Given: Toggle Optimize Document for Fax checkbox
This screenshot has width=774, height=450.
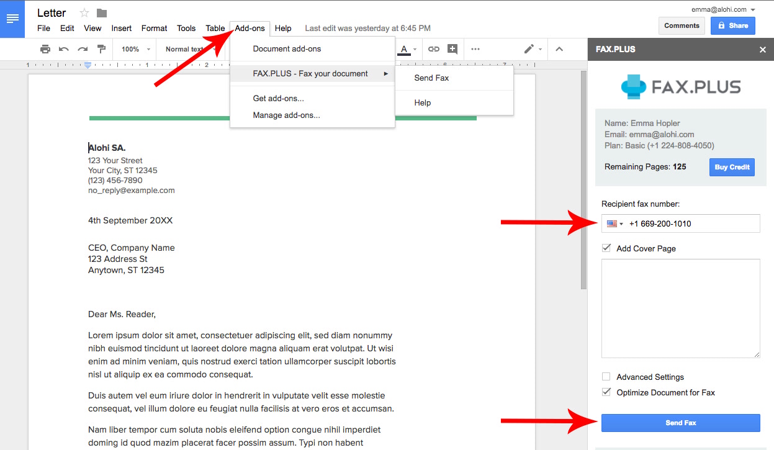Looking at the screenshot, I should point(606,392).
